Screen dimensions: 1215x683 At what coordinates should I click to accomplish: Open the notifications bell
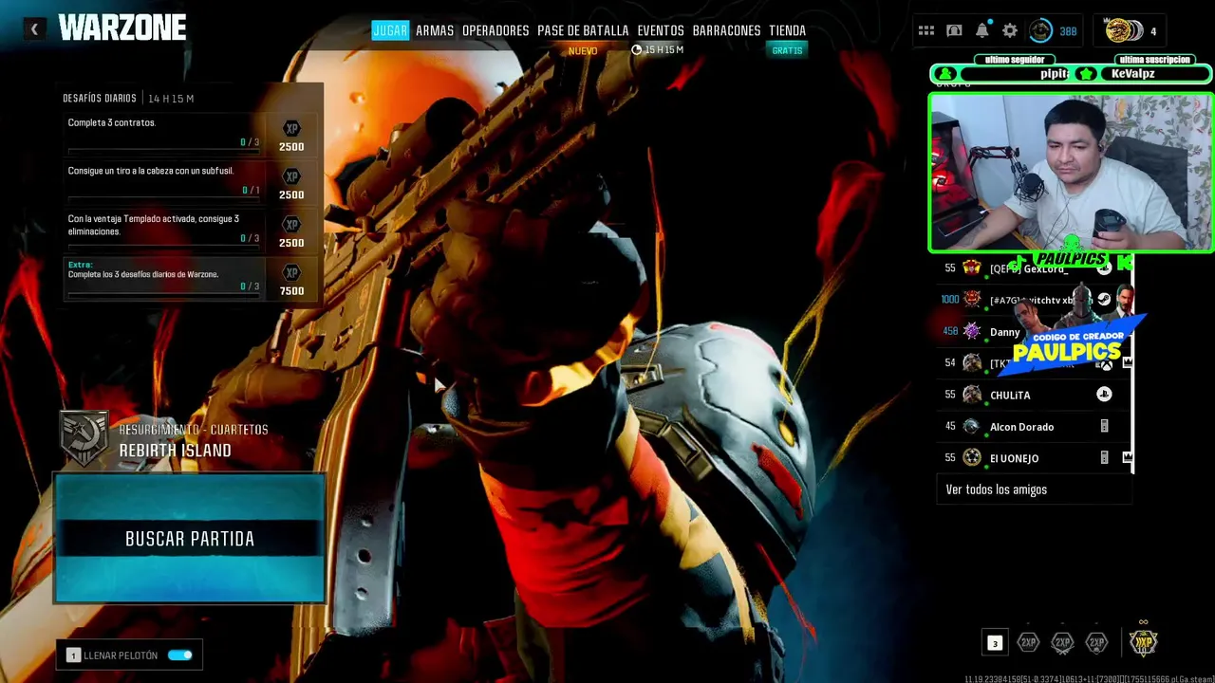[x=981, y=30]
